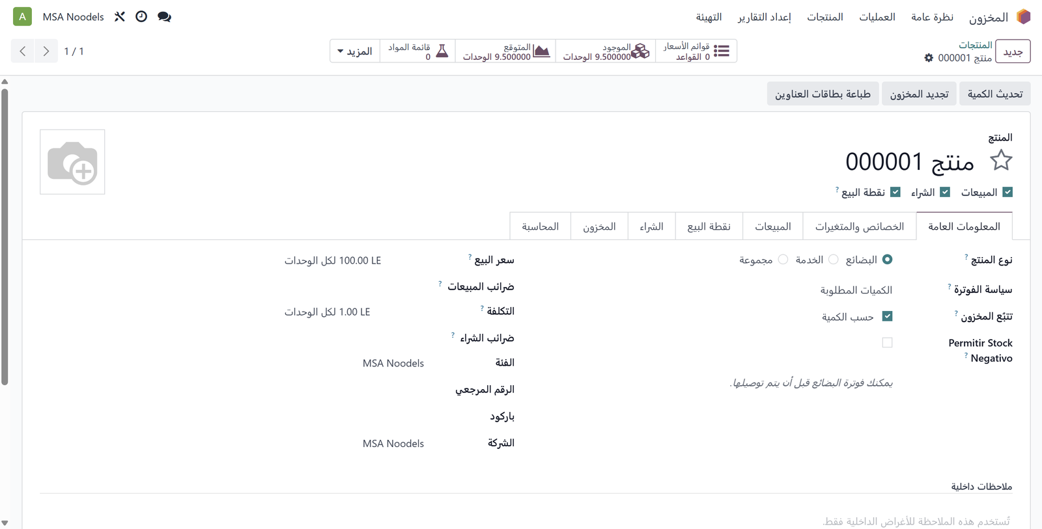Open the الشركة company field MSA Noodels
The image size is (1042, 529).
[x=393, y=443]
